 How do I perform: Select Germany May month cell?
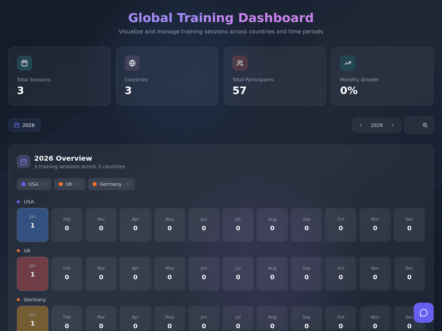click(x=170, y=319)
